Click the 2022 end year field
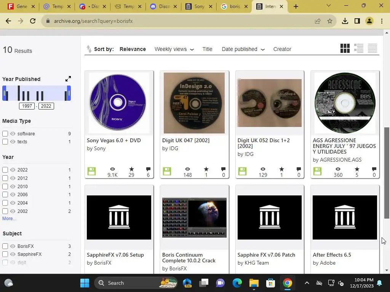The width and height of the screenshot is (390, 292). point(46,106)
